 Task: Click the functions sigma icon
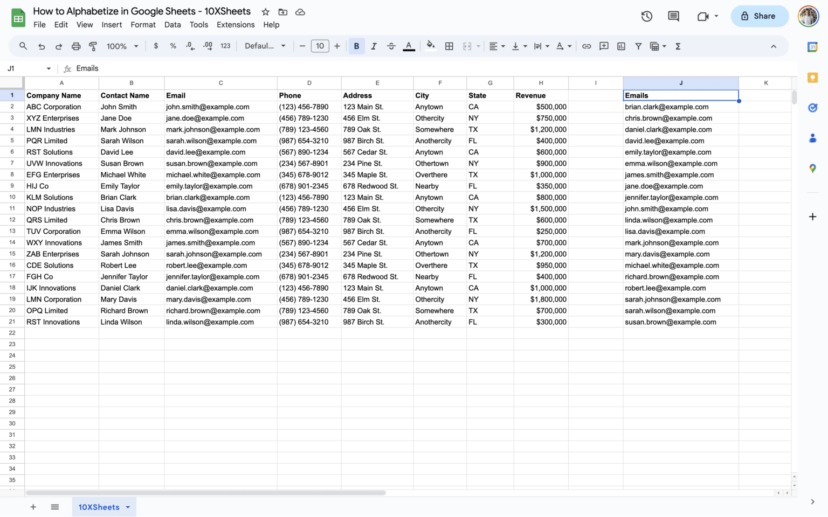point(678,46)
